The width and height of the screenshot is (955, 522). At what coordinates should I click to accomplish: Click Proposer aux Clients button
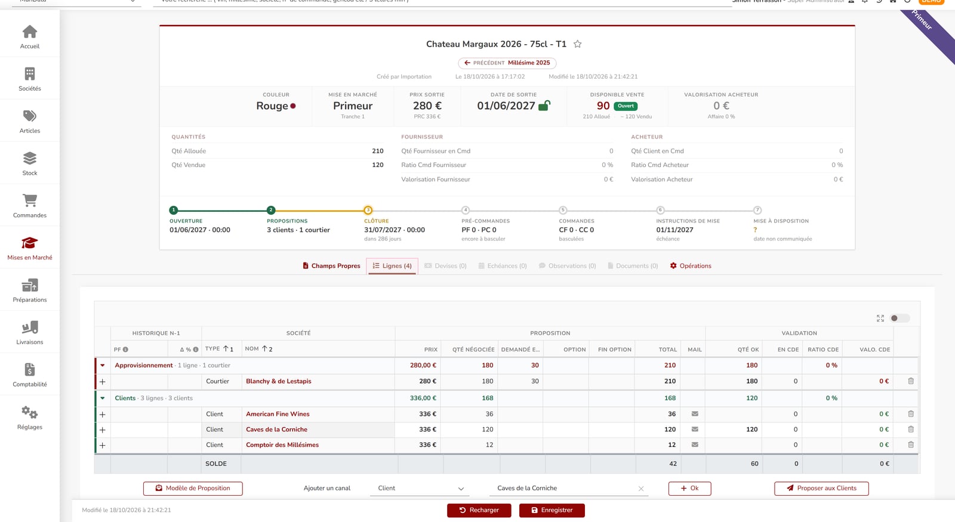tap(821, 489)
